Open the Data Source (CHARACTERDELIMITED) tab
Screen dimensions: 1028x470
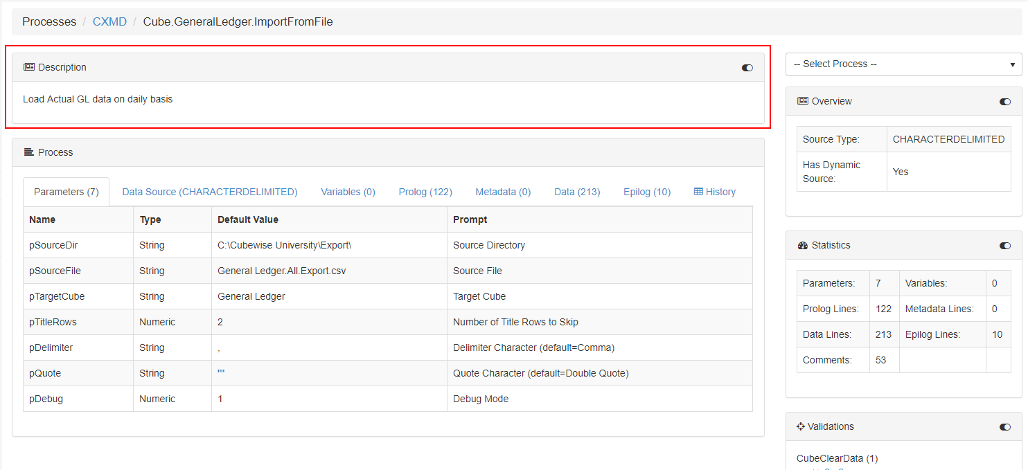[209, 192]
